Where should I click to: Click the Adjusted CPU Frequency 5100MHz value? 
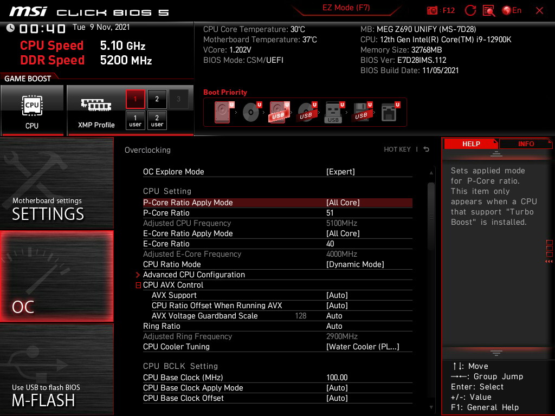(x=341, y=223)
